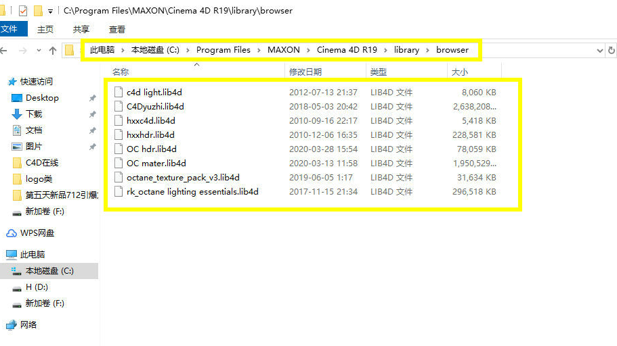Expand chevron after library in breadcrumb
Viewport: 617px width, 346px height.
427,50
